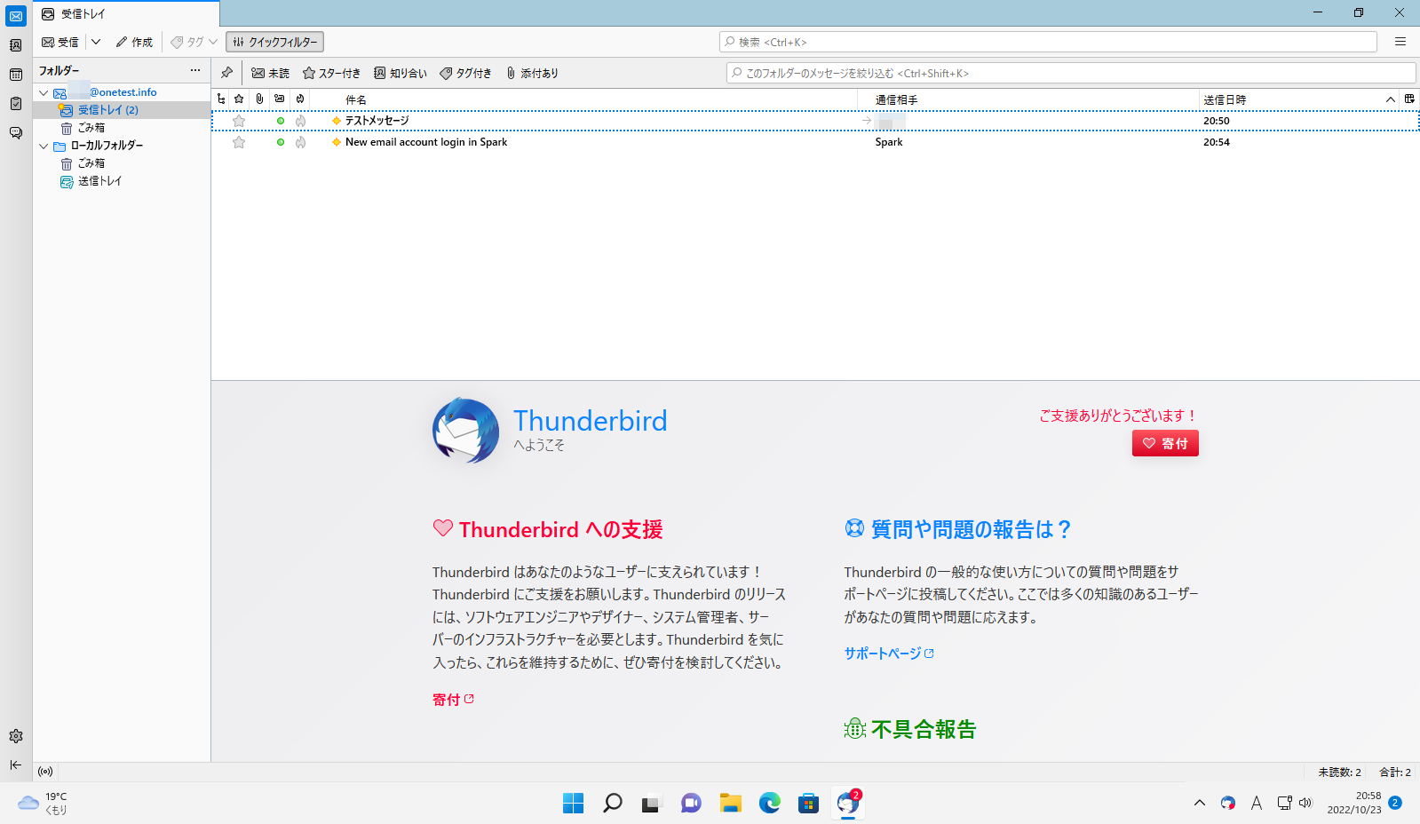The height and width of the screenshot is (824, 1420).
Task: Toggle the 未読 unread filter
Action: click(271, 73)
